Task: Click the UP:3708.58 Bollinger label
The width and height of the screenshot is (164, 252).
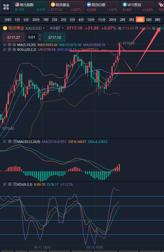Action: (47, 49)
